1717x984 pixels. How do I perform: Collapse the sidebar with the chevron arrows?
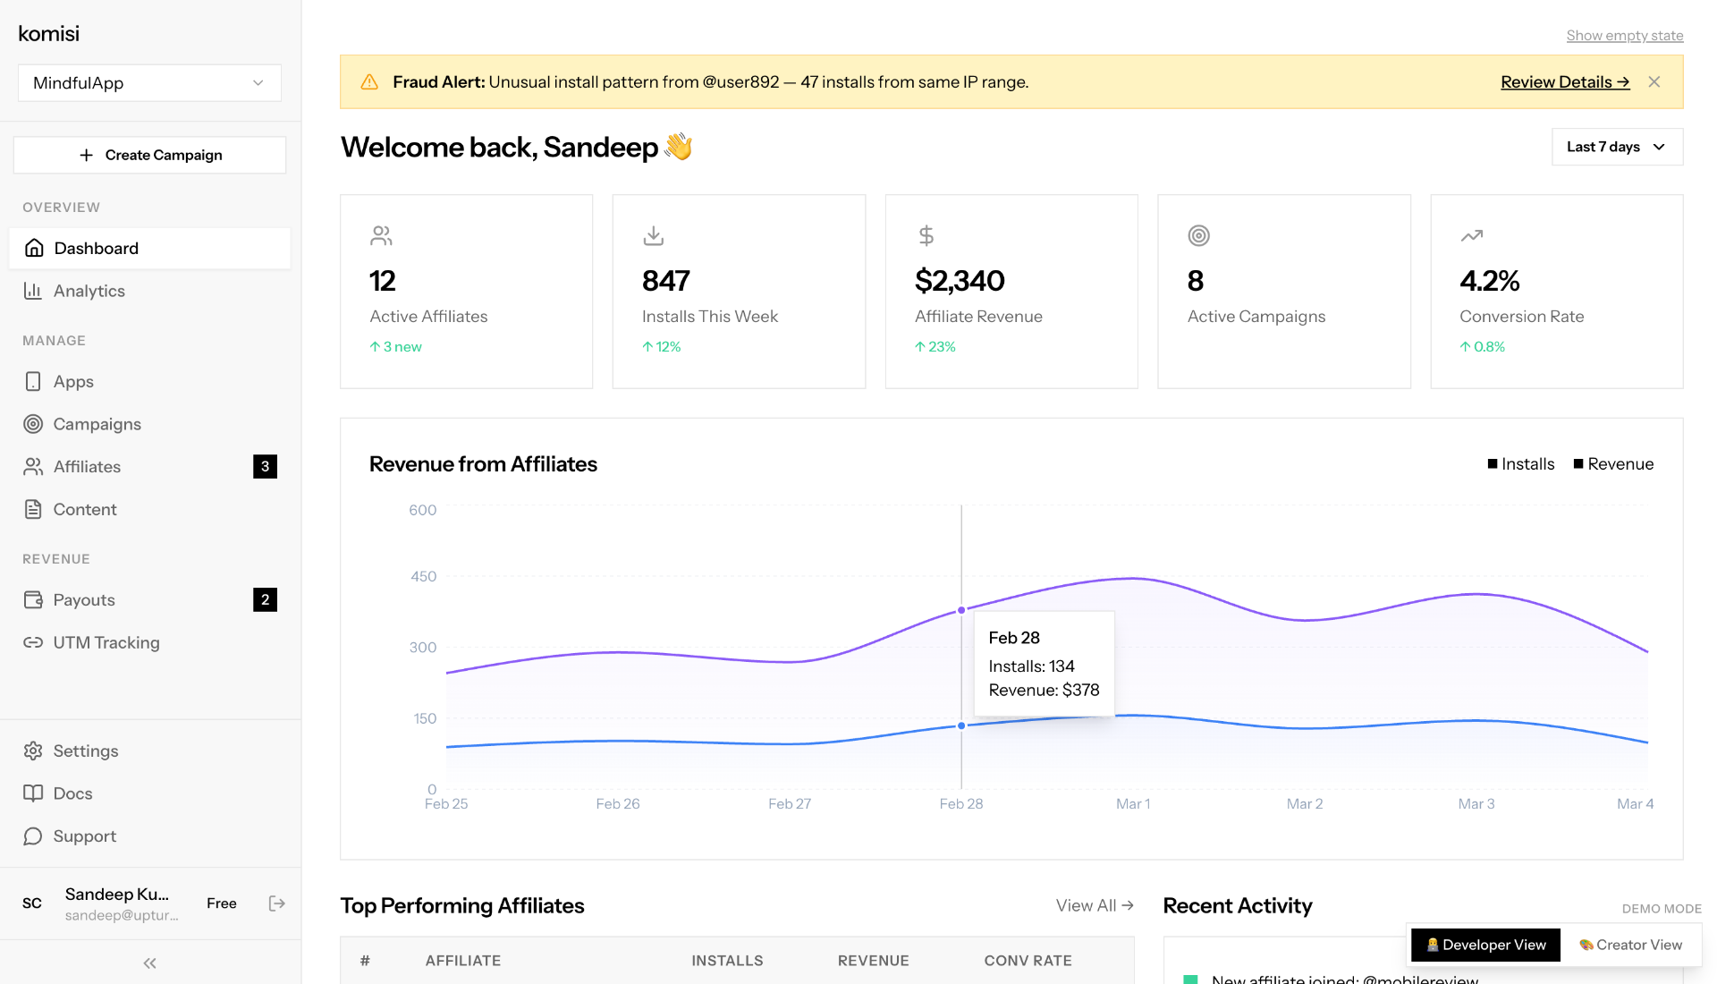tap(148, 963)
